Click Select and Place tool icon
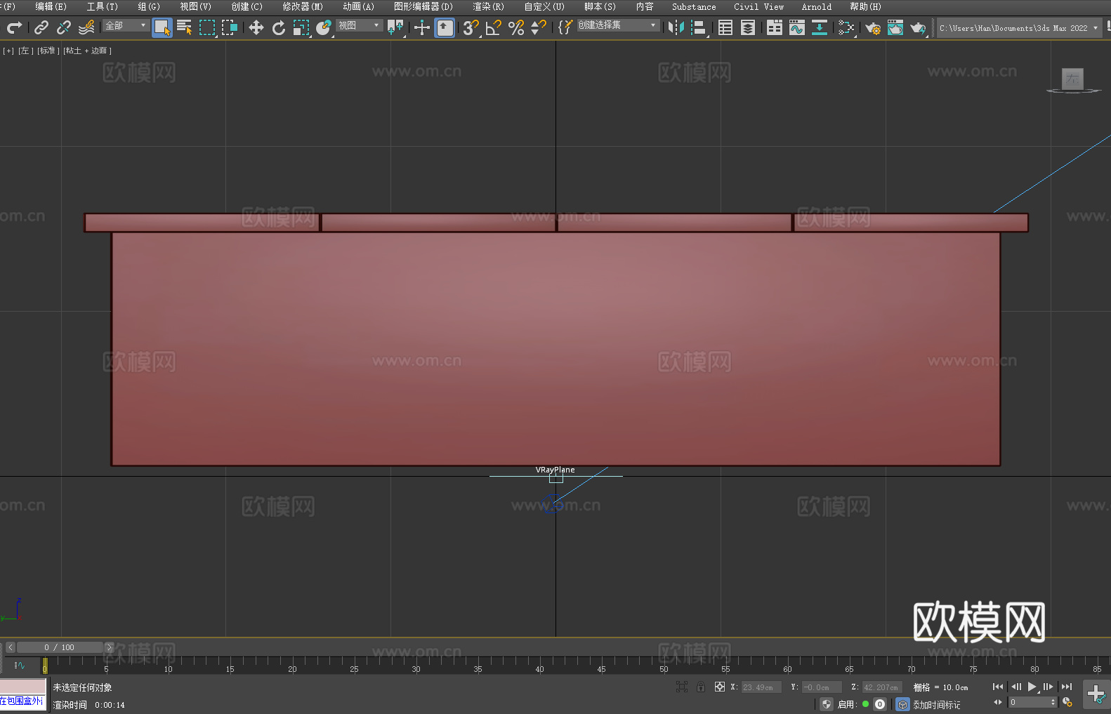Screen dimensions: 1111x714 point(324,27)
